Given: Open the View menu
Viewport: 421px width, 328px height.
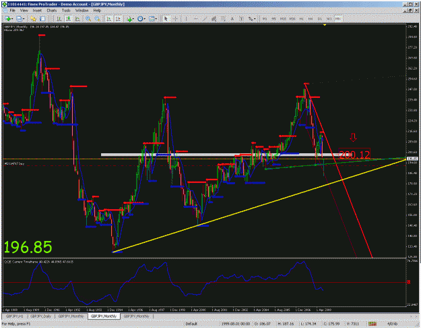Looking at the screenshot, I should click(x=24, y=11).
